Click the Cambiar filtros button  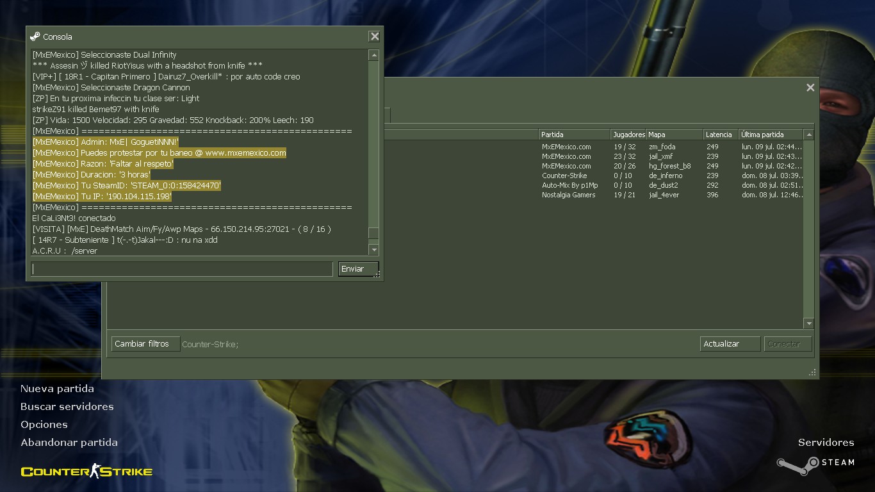pos(145,344)
